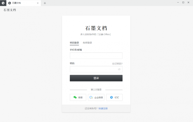Click the 第三方登录 label

click(x=96, y=90)
